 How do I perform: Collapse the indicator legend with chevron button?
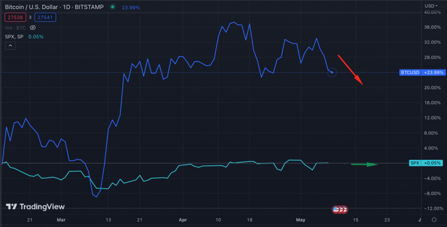[10, 46]
